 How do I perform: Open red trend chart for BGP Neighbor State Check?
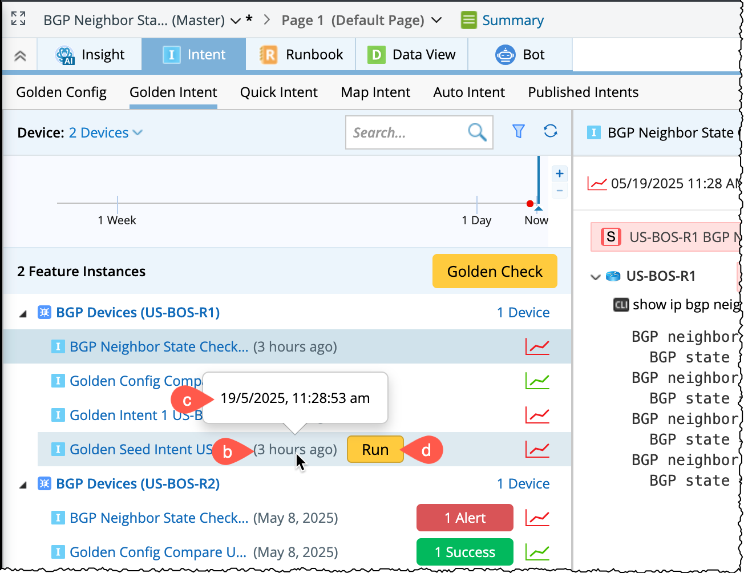tap(537, 346)
